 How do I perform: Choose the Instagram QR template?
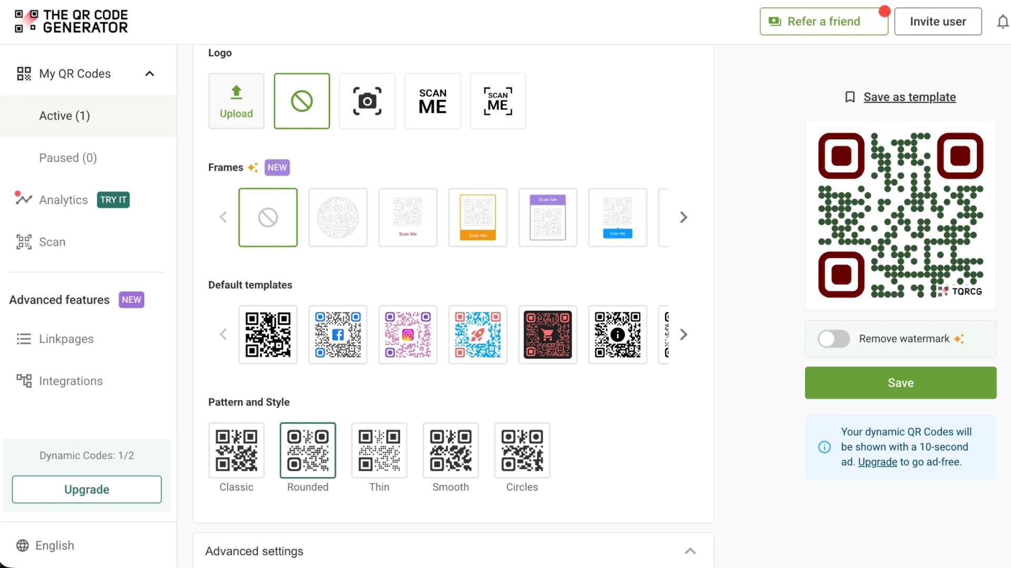pyautogui.click(x=408, y=334)
